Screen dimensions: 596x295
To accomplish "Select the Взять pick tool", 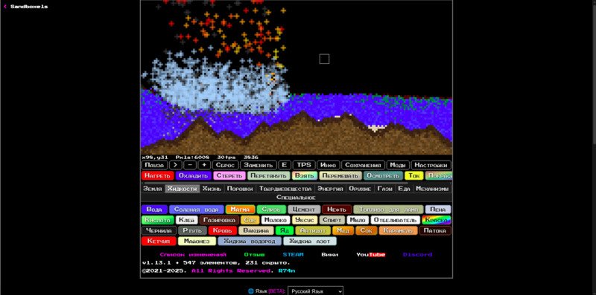I will 305,176.
